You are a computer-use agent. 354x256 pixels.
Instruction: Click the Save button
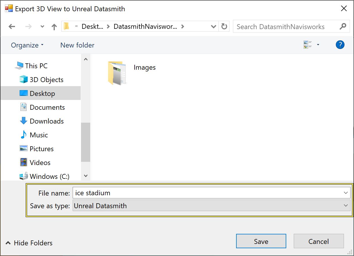tap(261, 241)
